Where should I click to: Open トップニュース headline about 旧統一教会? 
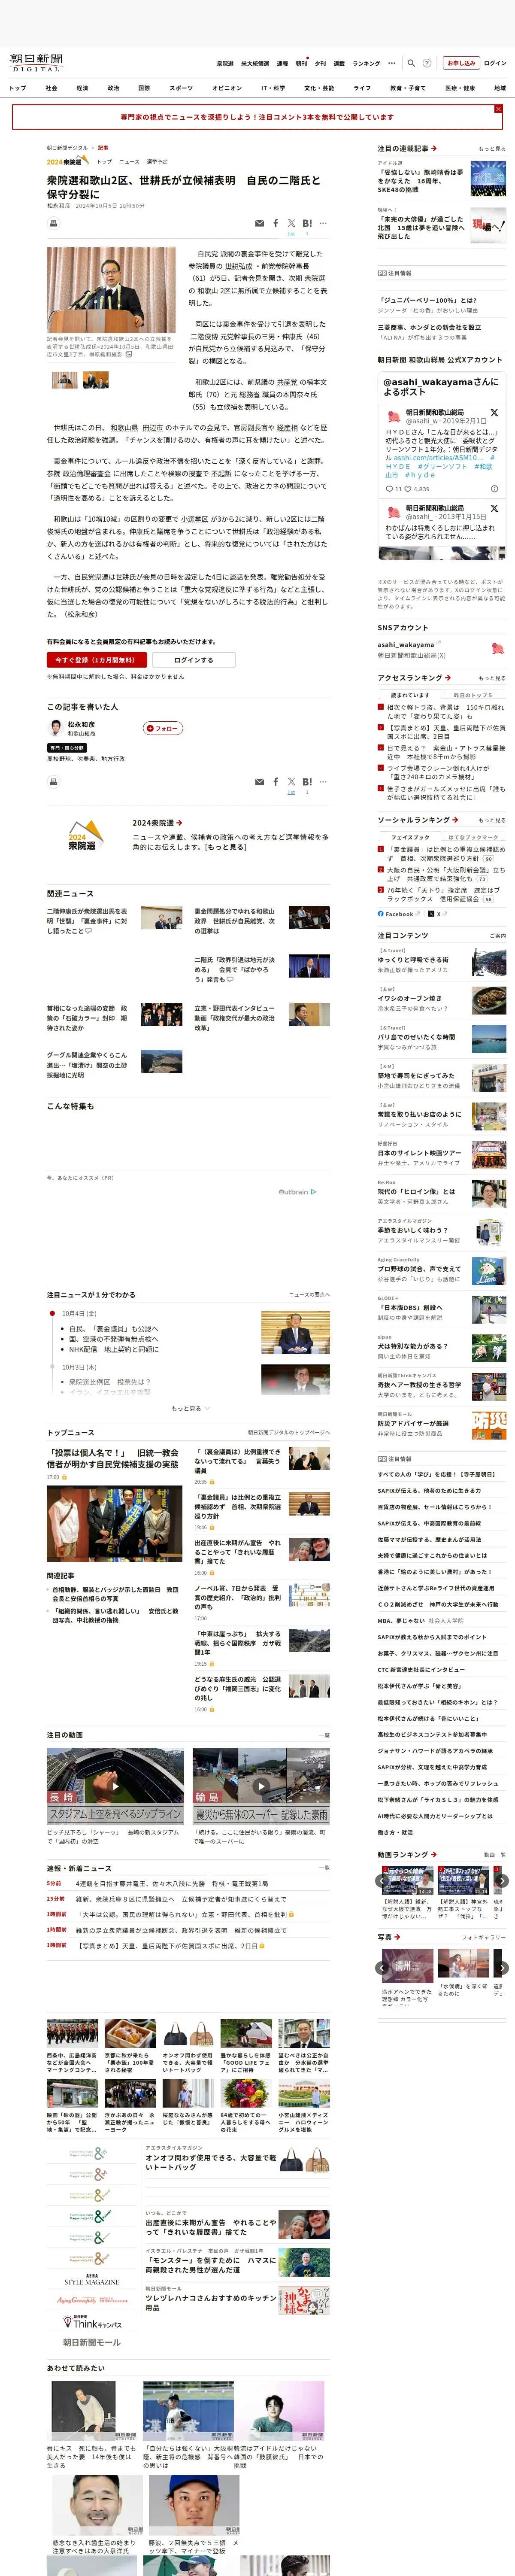[x=113, y=1458]
